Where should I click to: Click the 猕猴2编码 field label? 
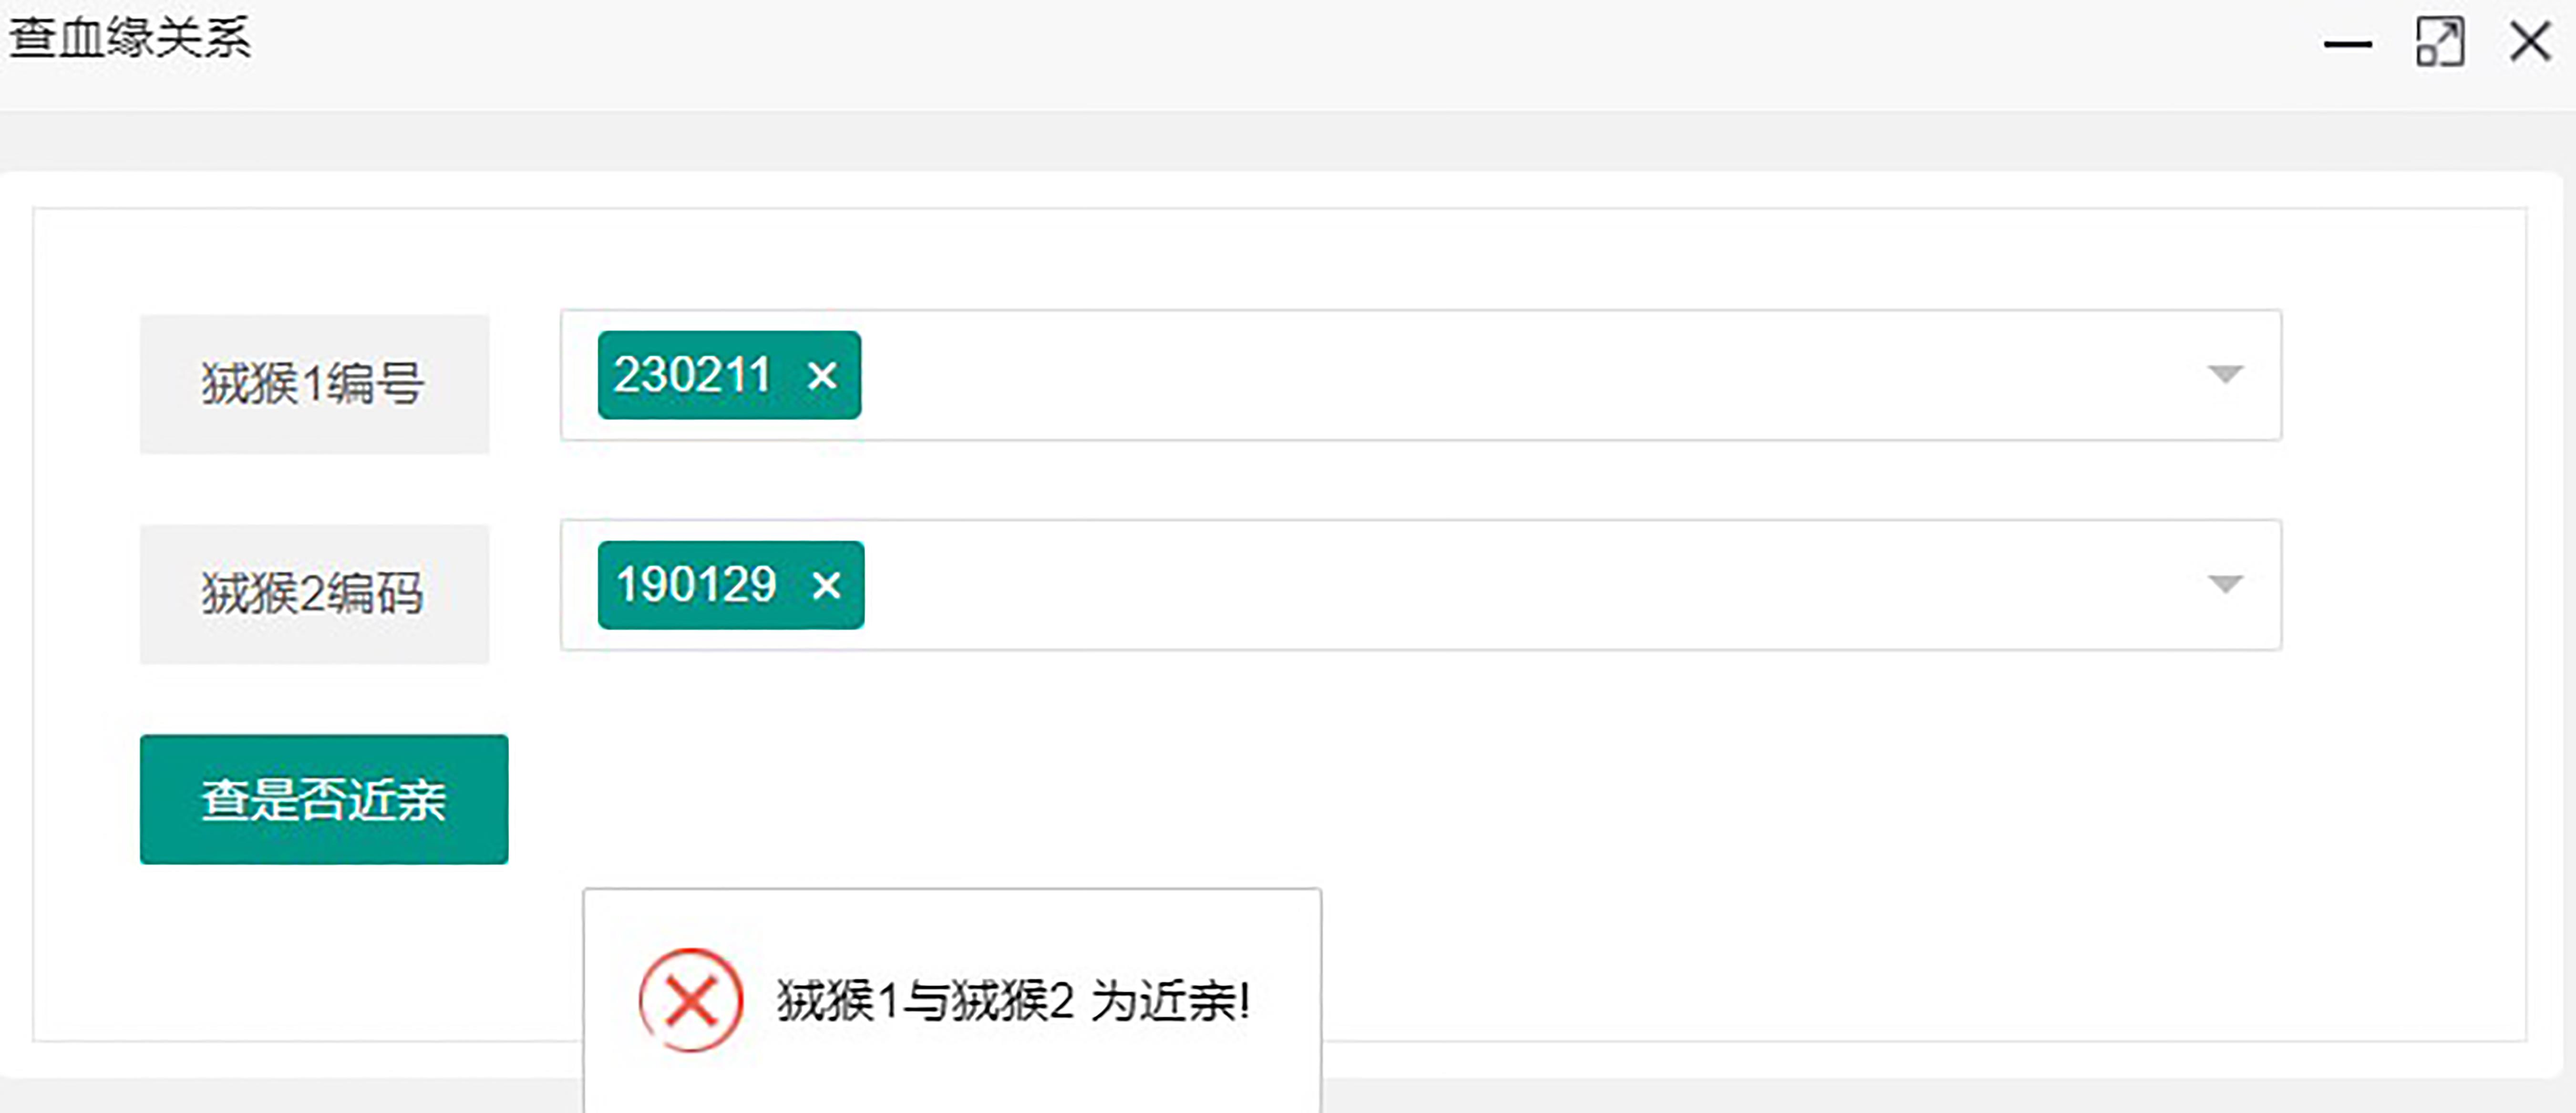pos(313,594)
